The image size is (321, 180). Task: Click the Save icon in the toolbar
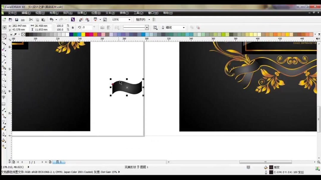(x=17, y=19)
